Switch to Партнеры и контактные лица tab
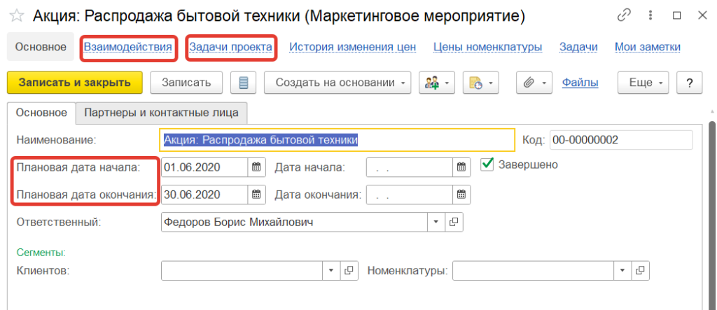This screenshot has height=310, width=717. click(x=161, y=111)
